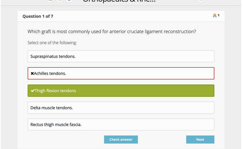Click the first round icon in header
This screenshot has height=149, width=243.
50,1
